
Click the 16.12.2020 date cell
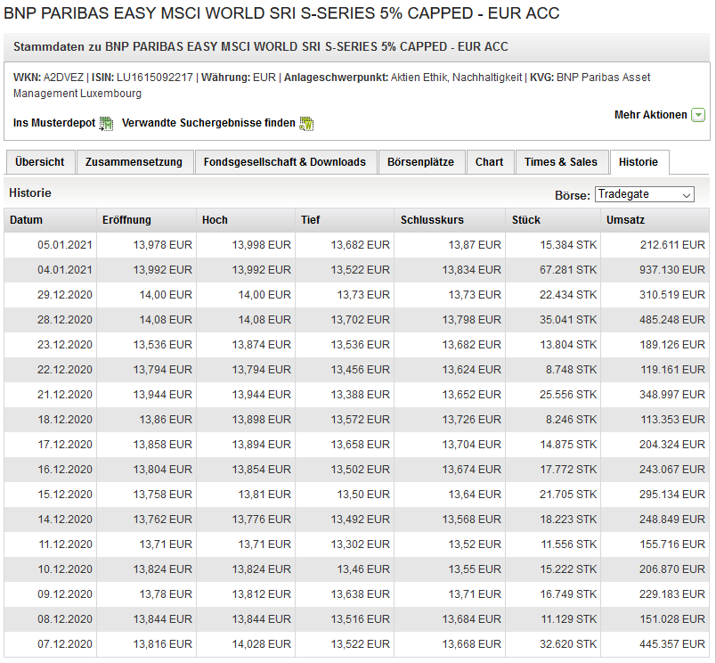(x=65, y=470)
